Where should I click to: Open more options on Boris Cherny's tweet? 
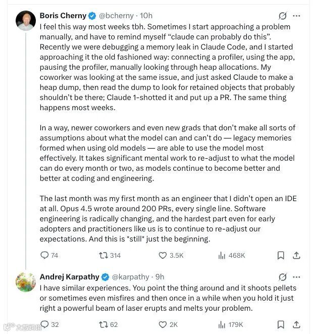coord(297,16)
